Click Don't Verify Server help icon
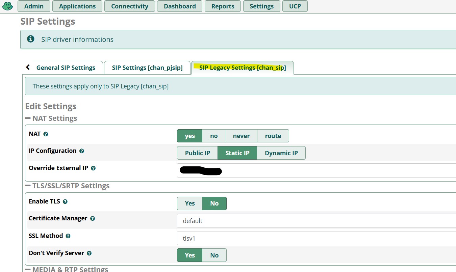Image resolution: width=456 pixels, height=272 pixels. tap(89, 253)
